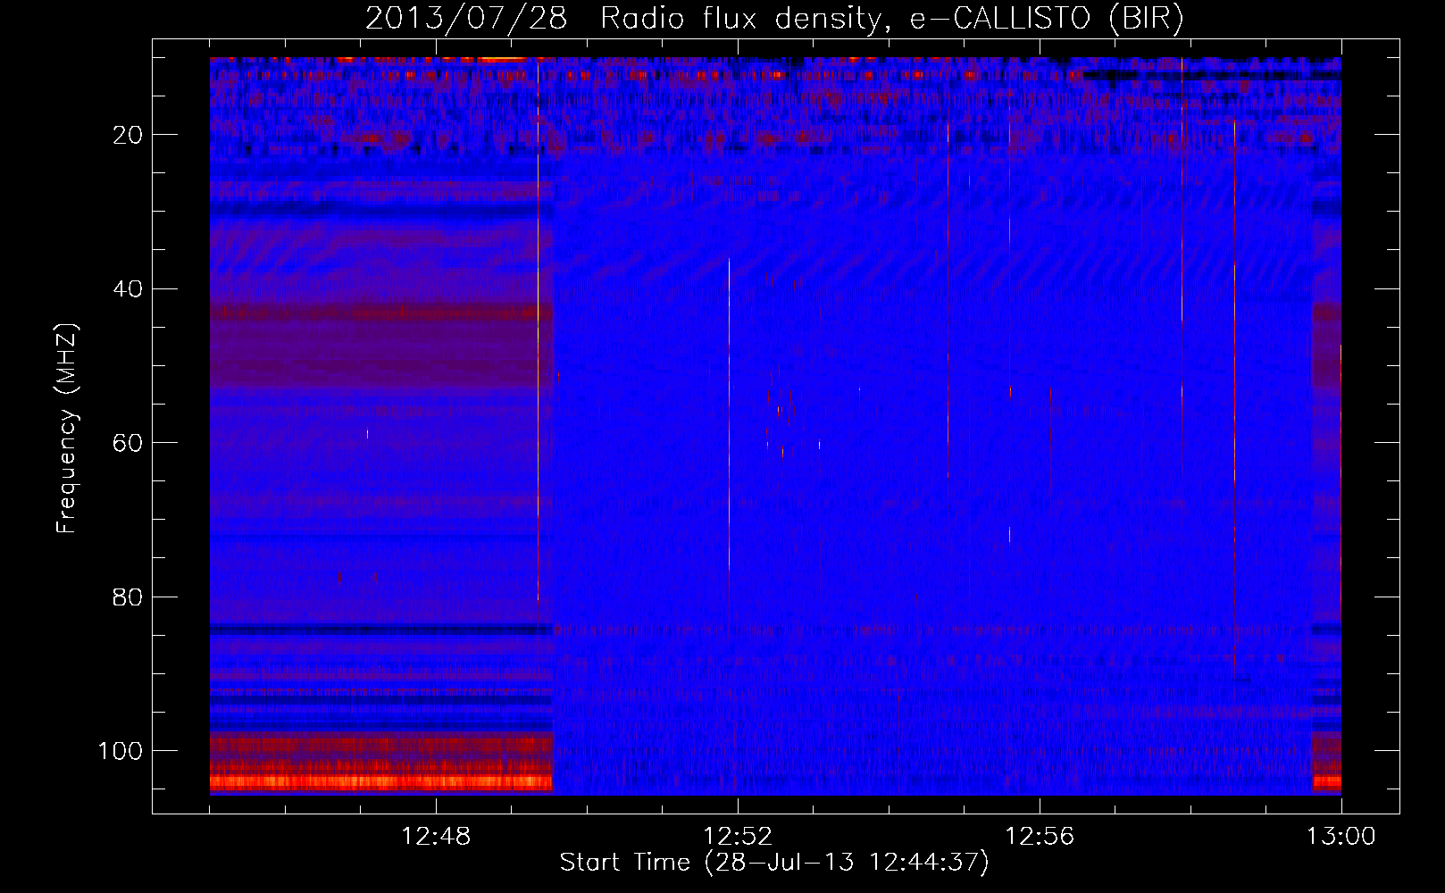The image size is (1445, 893).
Task: Click the 'Start Time (28-Jul-13 12:44:37)' label
Action: [x=774, y=863]
